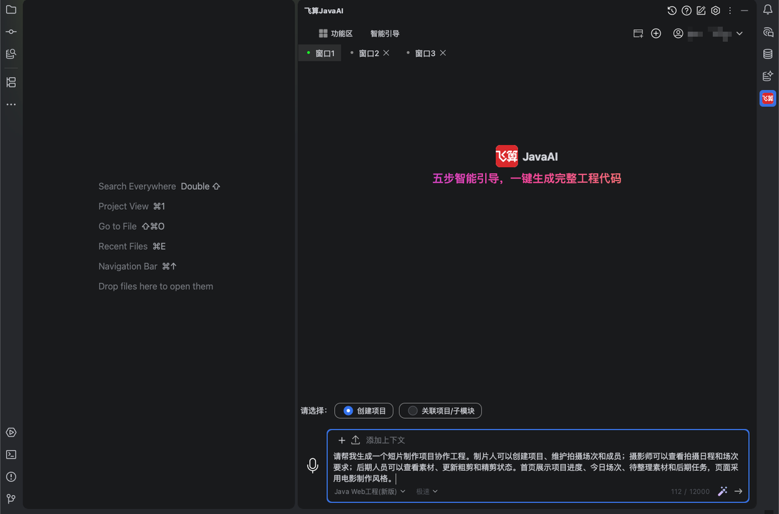Click the user account avatar icon
Screen dimensions: 779x514
(678, 33)
